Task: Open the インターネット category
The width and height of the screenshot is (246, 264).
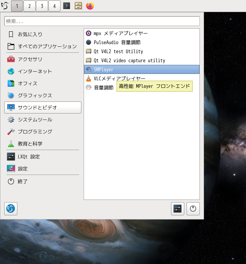Action: [x=43, y=71]
